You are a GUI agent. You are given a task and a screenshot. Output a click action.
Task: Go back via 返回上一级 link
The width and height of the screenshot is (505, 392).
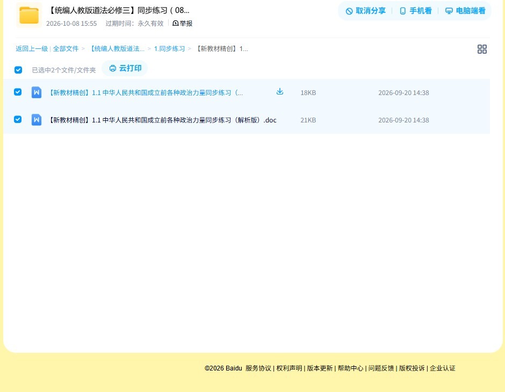point(32,49)
